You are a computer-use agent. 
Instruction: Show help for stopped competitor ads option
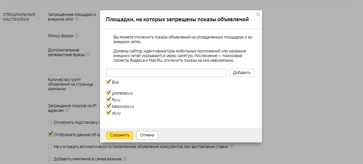(x=232, y=146)
